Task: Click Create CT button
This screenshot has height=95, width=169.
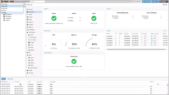Action: 154,2
